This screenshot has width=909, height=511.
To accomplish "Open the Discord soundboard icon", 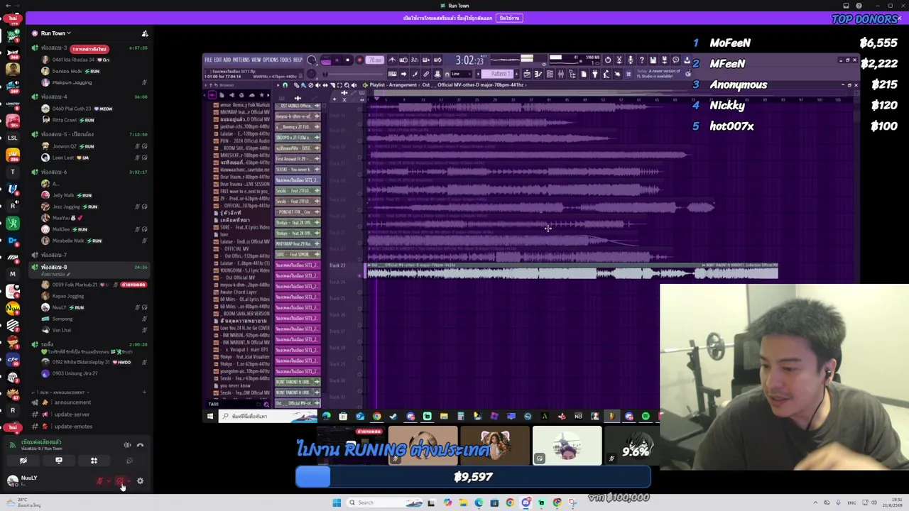I will click(129, 461).
